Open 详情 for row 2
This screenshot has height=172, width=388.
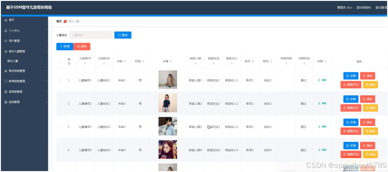(351, 99)
